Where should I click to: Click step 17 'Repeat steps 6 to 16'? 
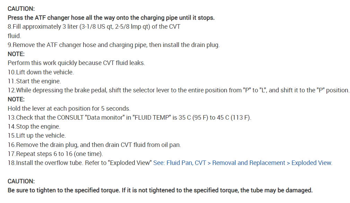[55, 154]
